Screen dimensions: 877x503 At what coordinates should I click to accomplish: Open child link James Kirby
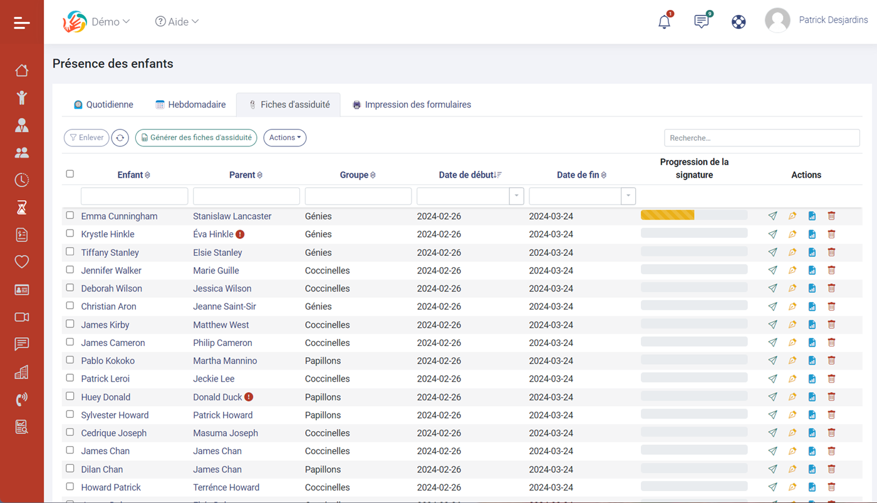(x=105, y=325)
